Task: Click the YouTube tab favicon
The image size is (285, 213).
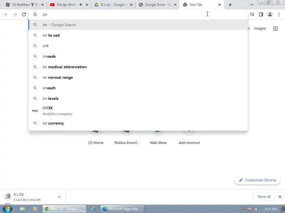Action: pyautogui.click(x=52, y=5)
